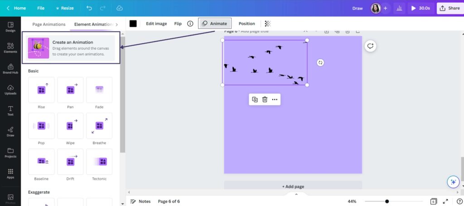
Task: Open Create an Animation card
Action: tap(70, 48)
